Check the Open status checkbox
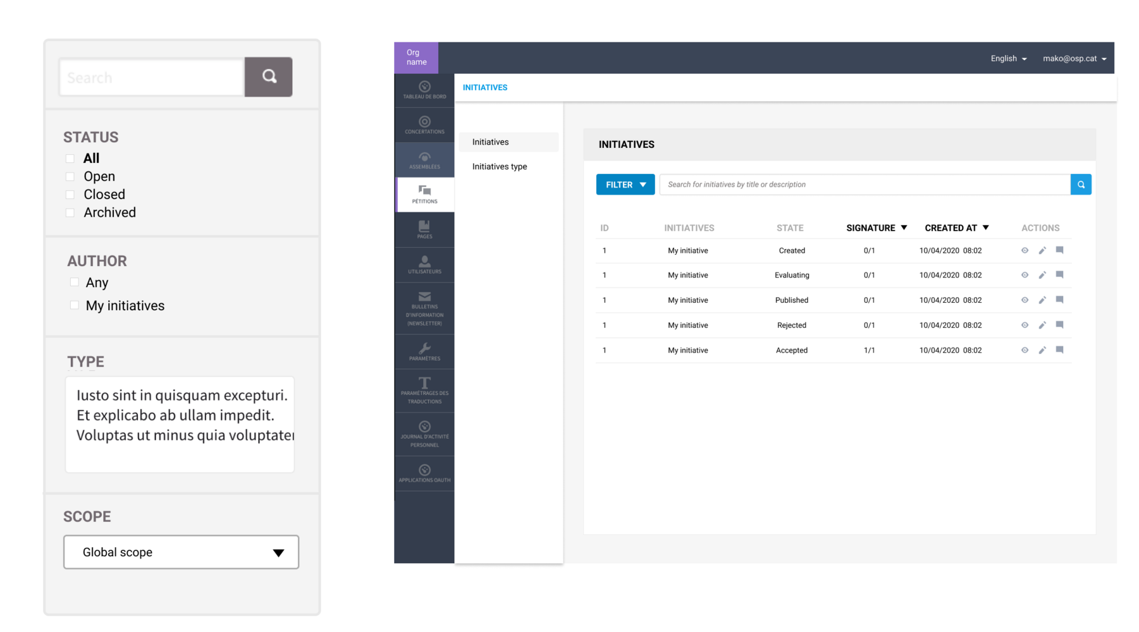Image resolution: width=1139 pixels, height=632 pixels. click(x=70, y=177)
